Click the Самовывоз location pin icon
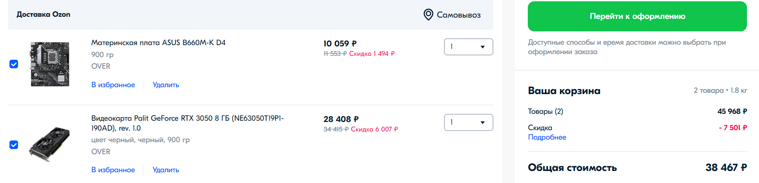 point(428,15)
